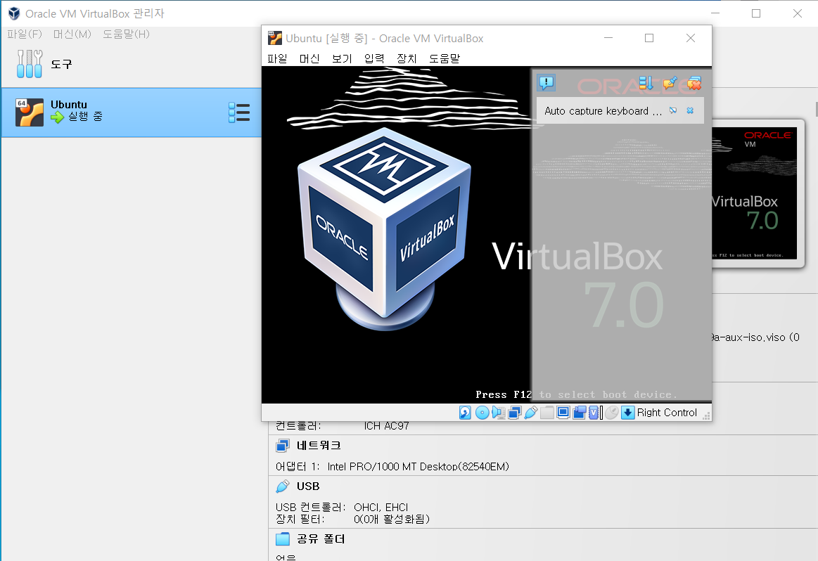
Task: Click the keyboard capture arrow icon
Action: 627,413
